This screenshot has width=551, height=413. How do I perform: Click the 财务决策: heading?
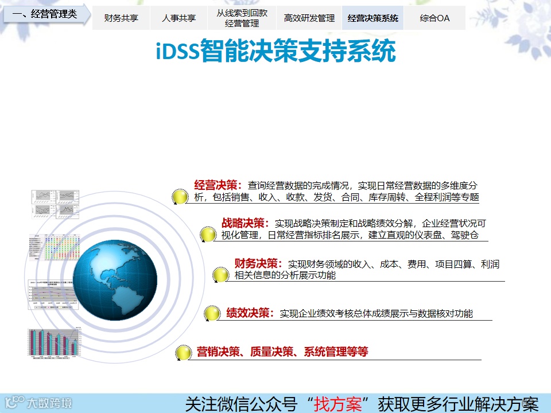click(x=258, y=263)
